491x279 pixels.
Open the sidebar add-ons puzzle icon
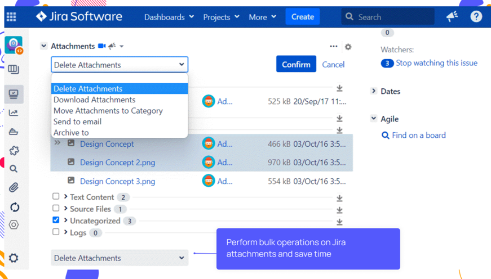tap(14, 150)
